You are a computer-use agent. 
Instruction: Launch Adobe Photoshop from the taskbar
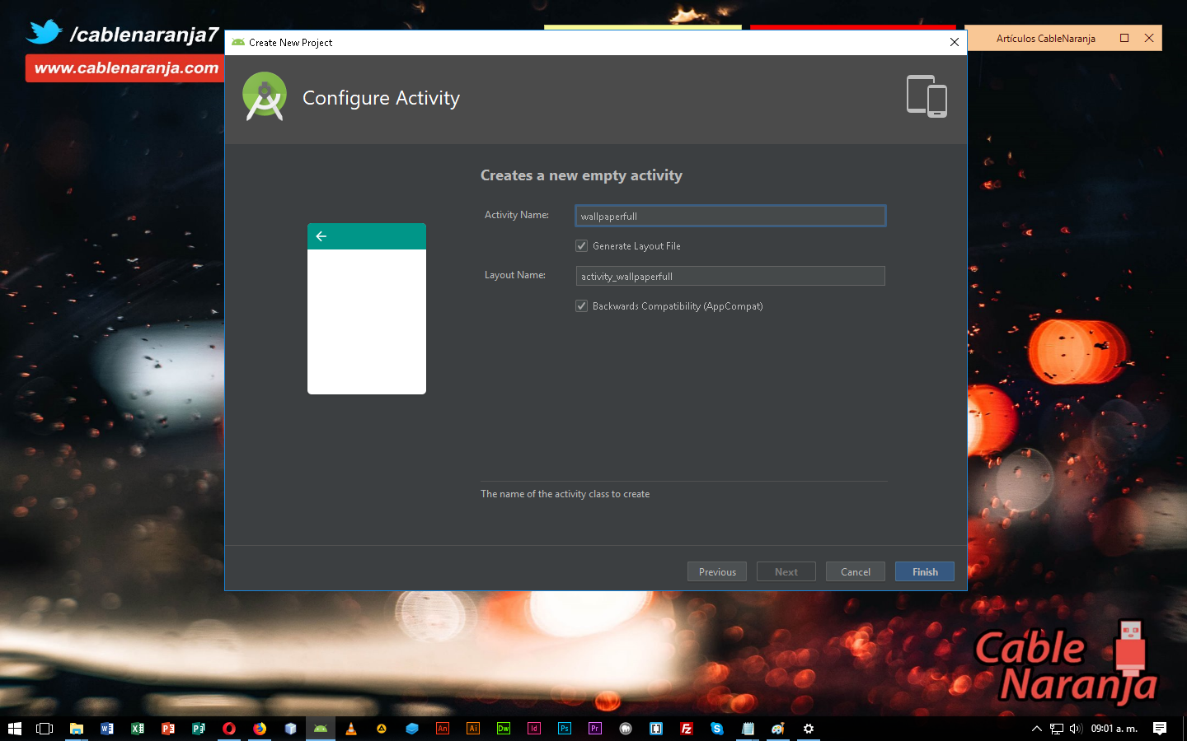[565, 729]
